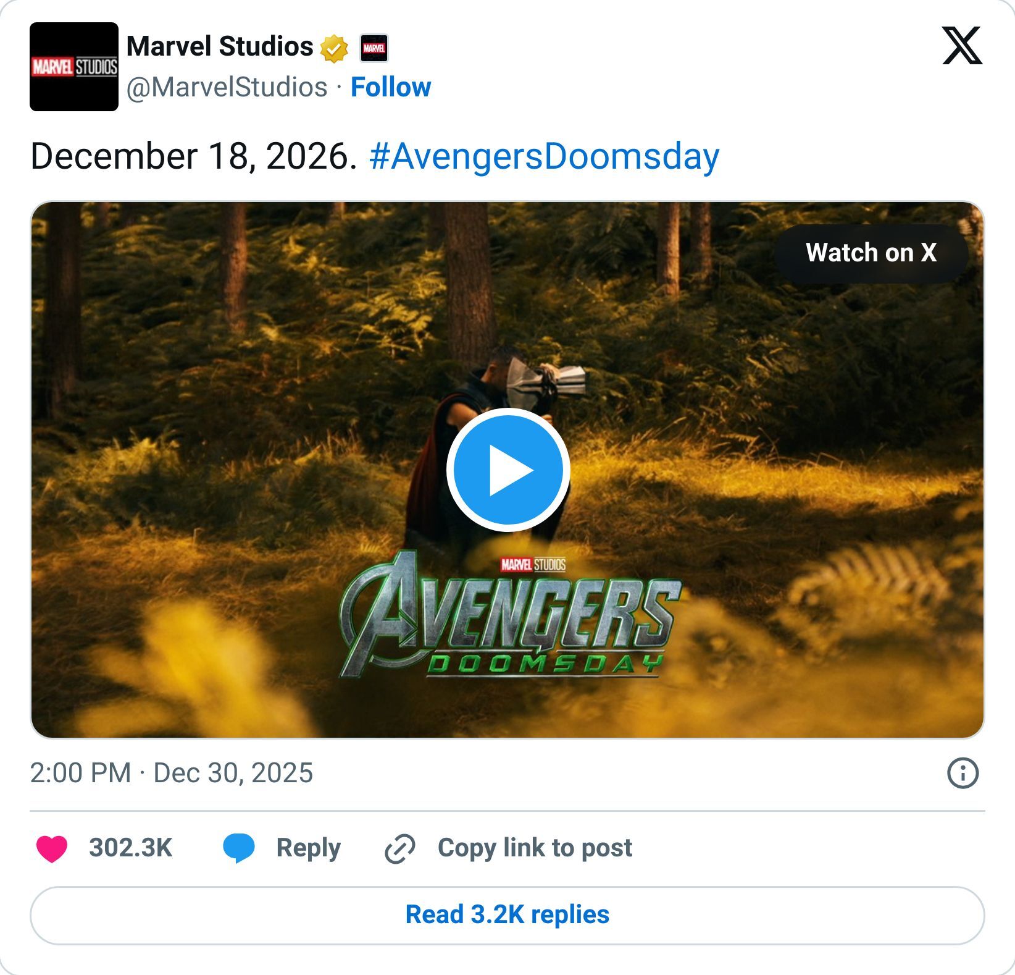Click the Marvel Studios display name

click(x=217, y=46)
